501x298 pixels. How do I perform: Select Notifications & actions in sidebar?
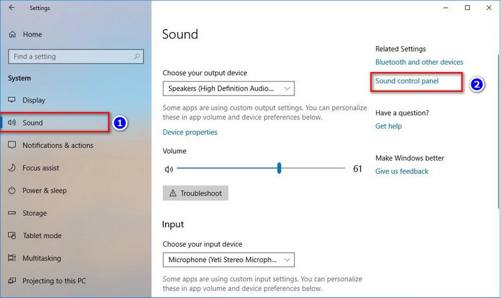[x=58, y=145]
